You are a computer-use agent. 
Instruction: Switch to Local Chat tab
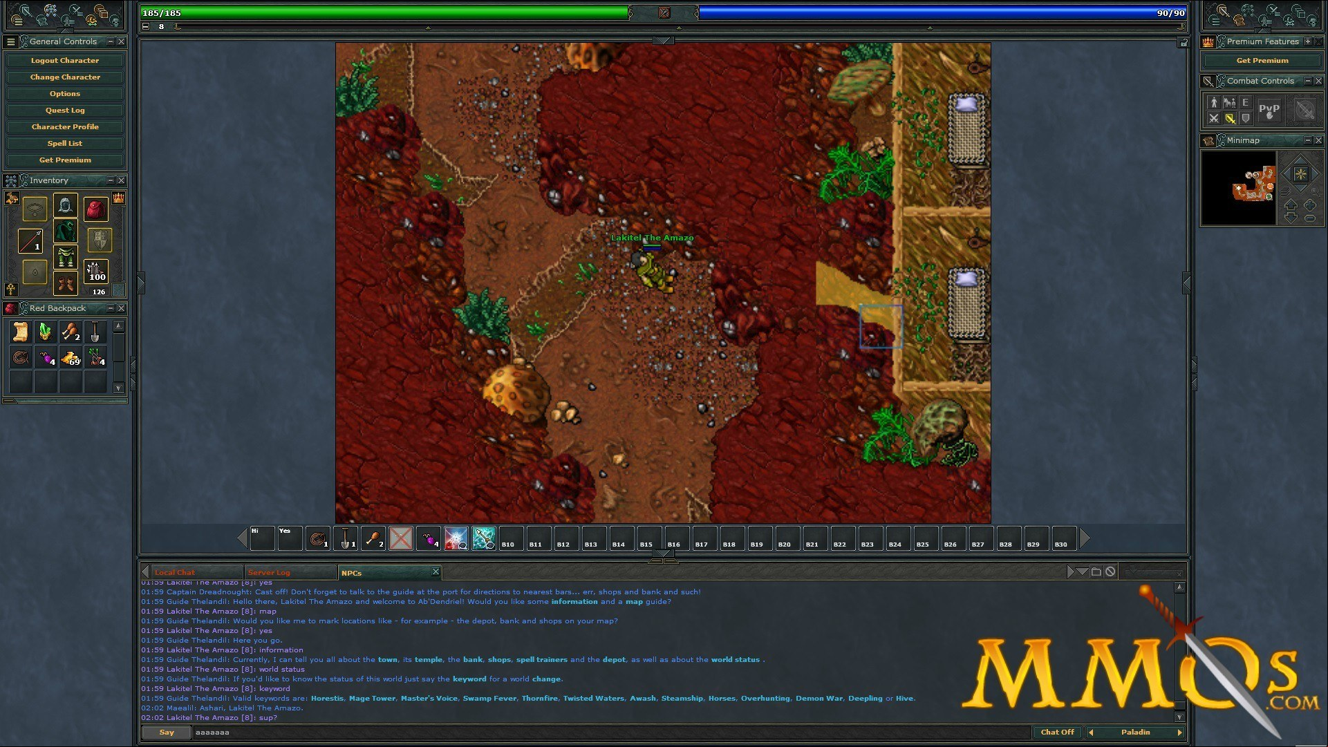(x=197, y=572)
